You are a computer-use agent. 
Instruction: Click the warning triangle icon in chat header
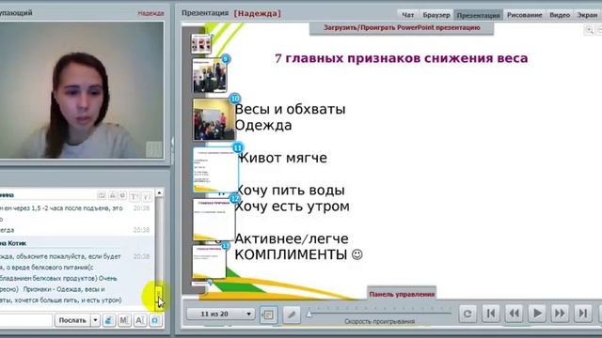pos(113,195)
